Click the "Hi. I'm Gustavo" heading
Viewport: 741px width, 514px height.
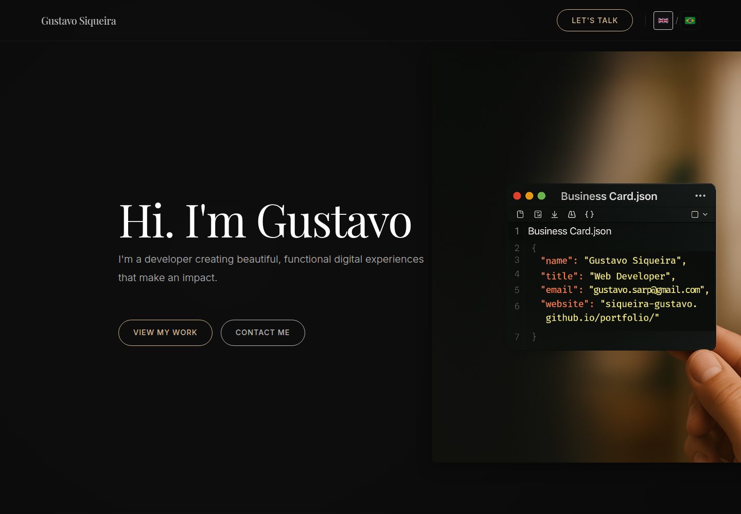click(265, 221)
